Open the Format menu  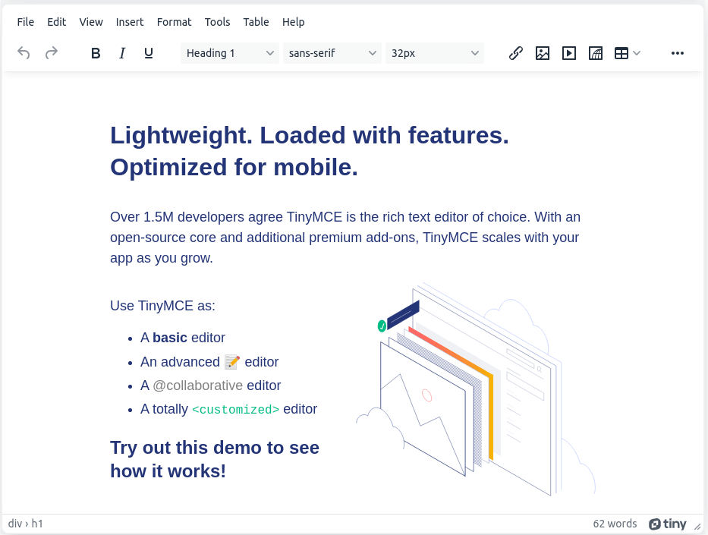174,22
